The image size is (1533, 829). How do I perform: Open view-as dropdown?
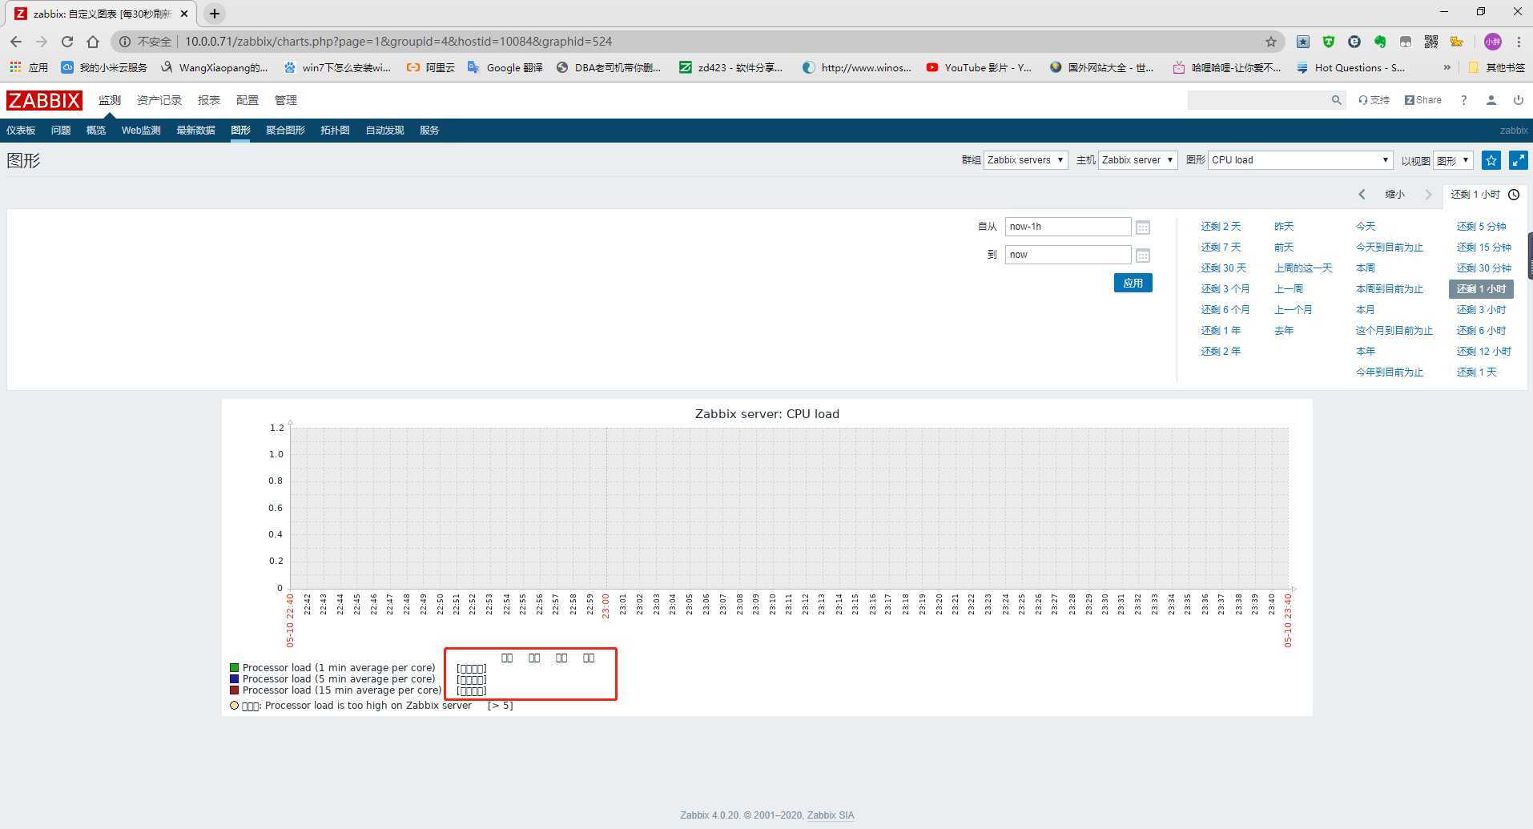click(x=1453, y=160)
